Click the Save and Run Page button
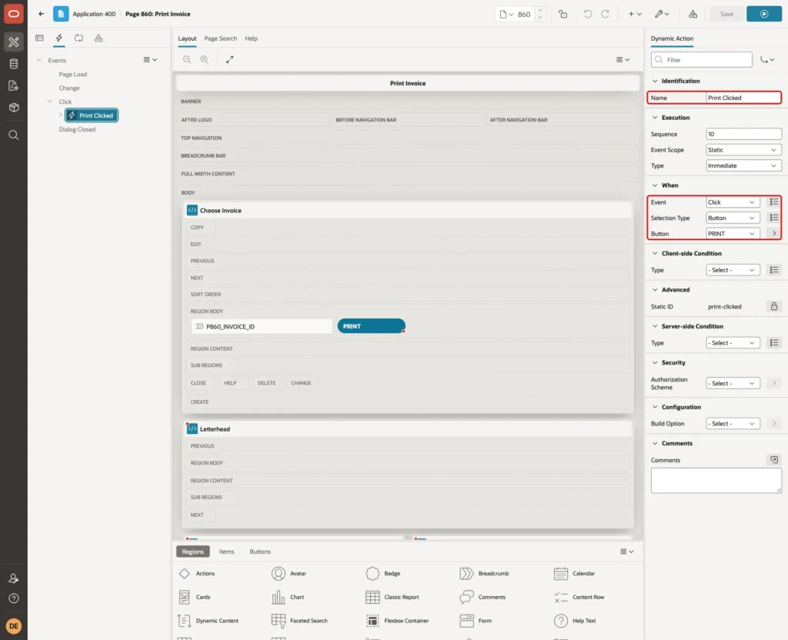This screenshot has width=788, height=640. 763,14
